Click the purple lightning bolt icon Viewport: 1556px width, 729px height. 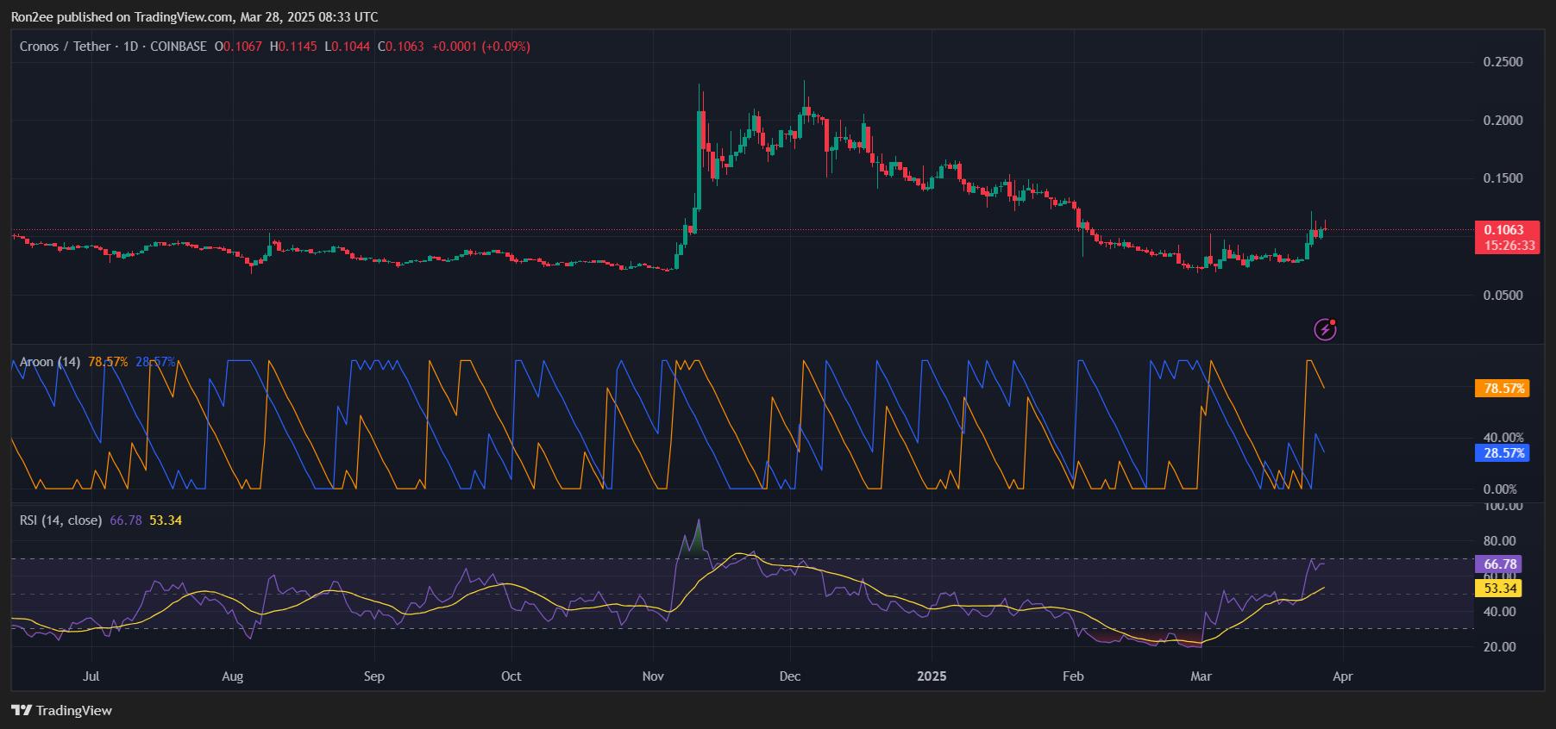point(1325,329)
